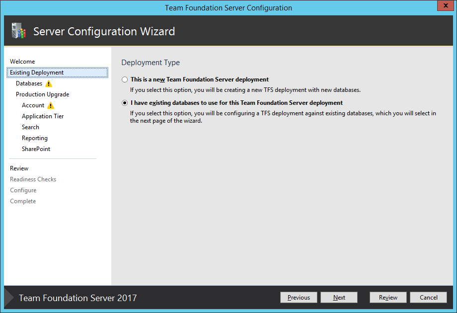
Task: Navigate to the Reporting step
Action: [35, 138]
